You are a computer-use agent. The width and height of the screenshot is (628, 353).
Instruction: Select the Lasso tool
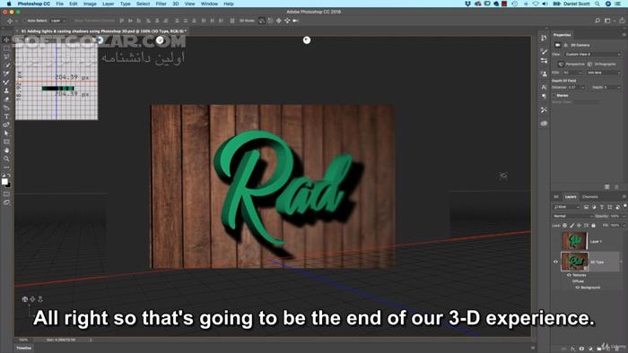click(6, 56)
